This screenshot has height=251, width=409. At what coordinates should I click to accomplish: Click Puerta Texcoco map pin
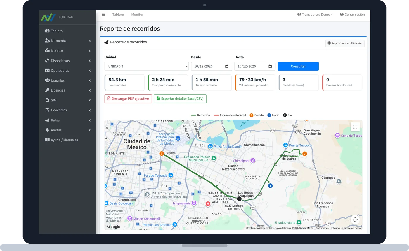[285, 145]
